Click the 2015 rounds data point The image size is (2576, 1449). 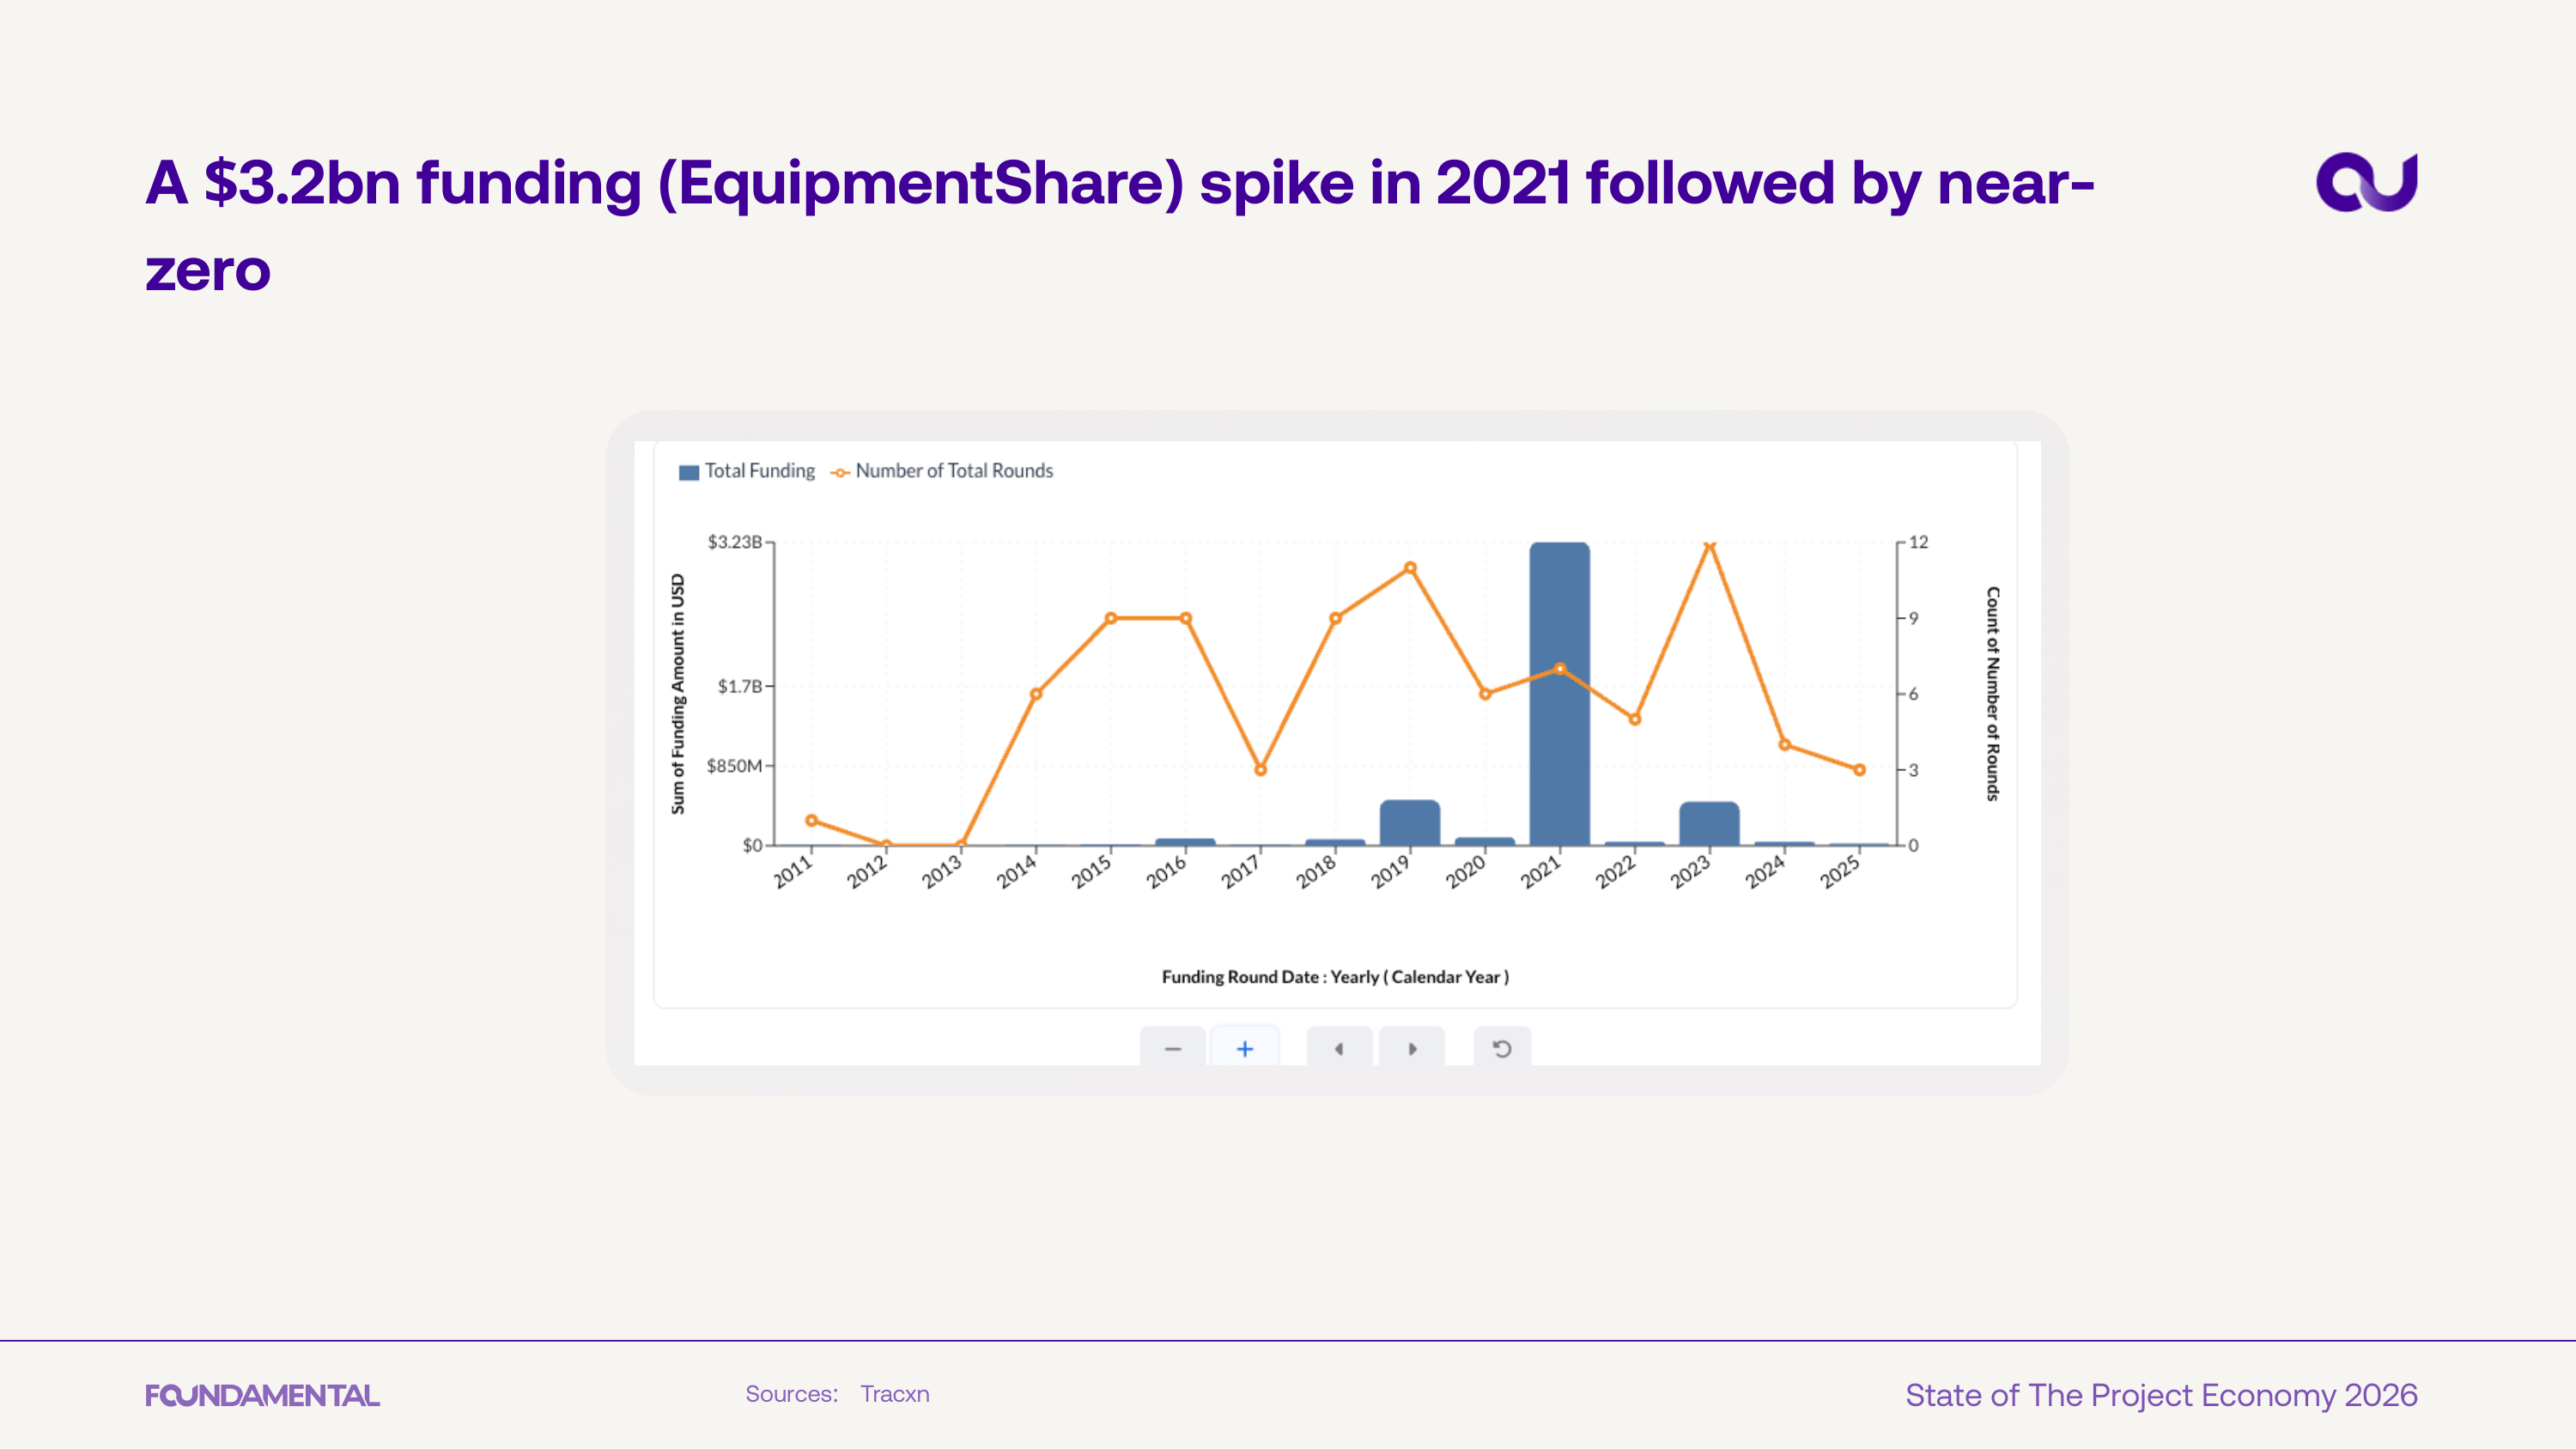pos(1111,618)
